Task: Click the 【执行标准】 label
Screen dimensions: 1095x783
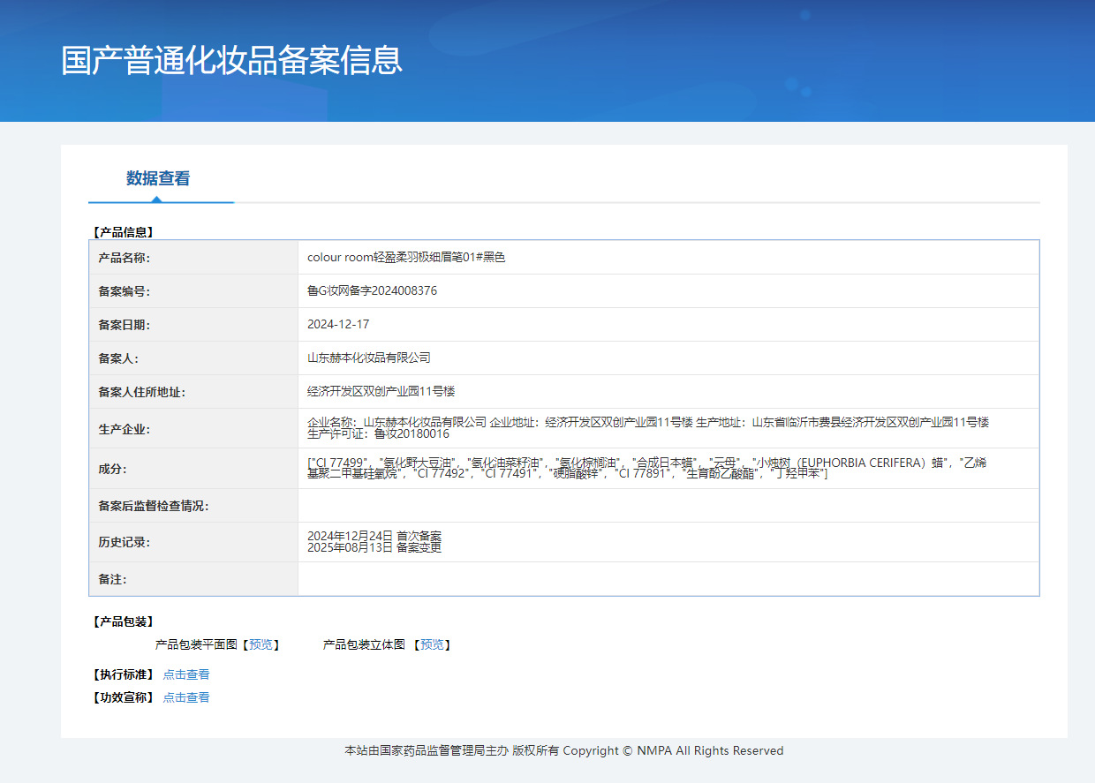Action: 123,674
